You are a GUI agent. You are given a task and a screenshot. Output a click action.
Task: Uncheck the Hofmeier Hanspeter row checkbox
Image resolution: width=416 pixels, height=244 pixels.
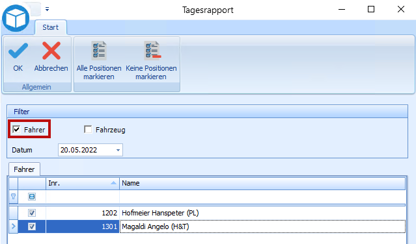click(32, 213)
